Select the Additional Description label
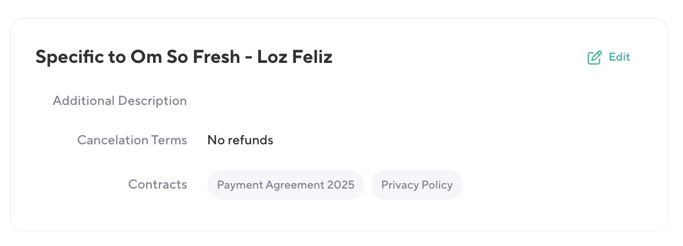The width and height of the screenshot is (683, 246). coord(119,101)
